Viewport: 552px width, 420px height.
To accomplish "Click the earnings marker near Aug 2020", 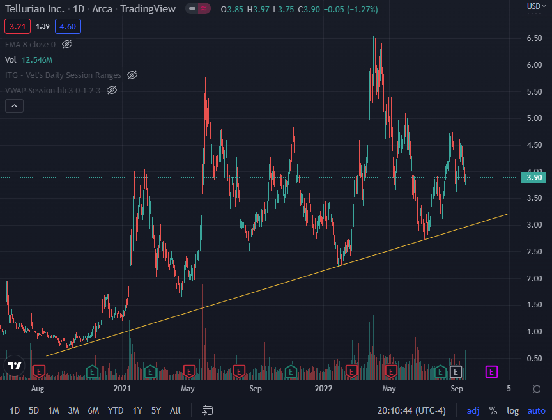I will point(39,371).
